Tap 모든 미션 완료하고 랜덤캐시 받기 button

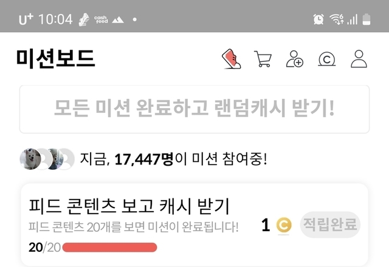tap(194, 109)
